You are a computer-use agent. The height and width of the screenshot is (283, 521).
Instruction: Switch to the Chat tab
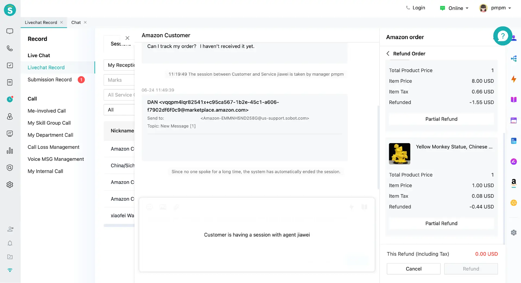pos(76,22)
